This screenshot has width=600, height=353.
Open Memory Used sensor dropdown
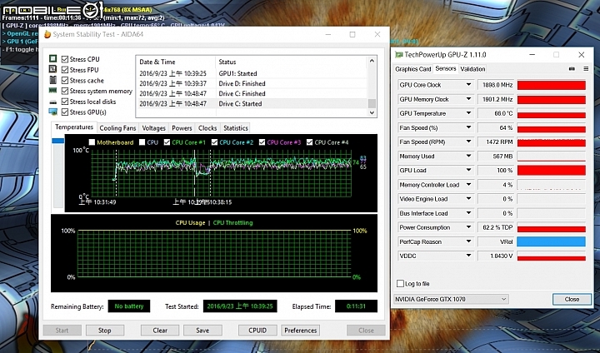pos(468,156)
